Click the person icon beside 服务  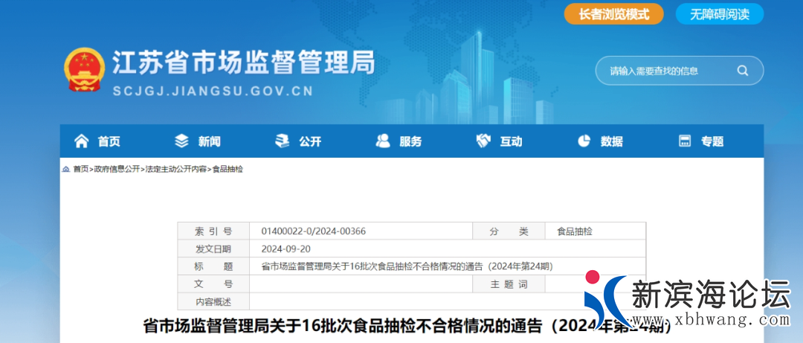coord(383,141)
